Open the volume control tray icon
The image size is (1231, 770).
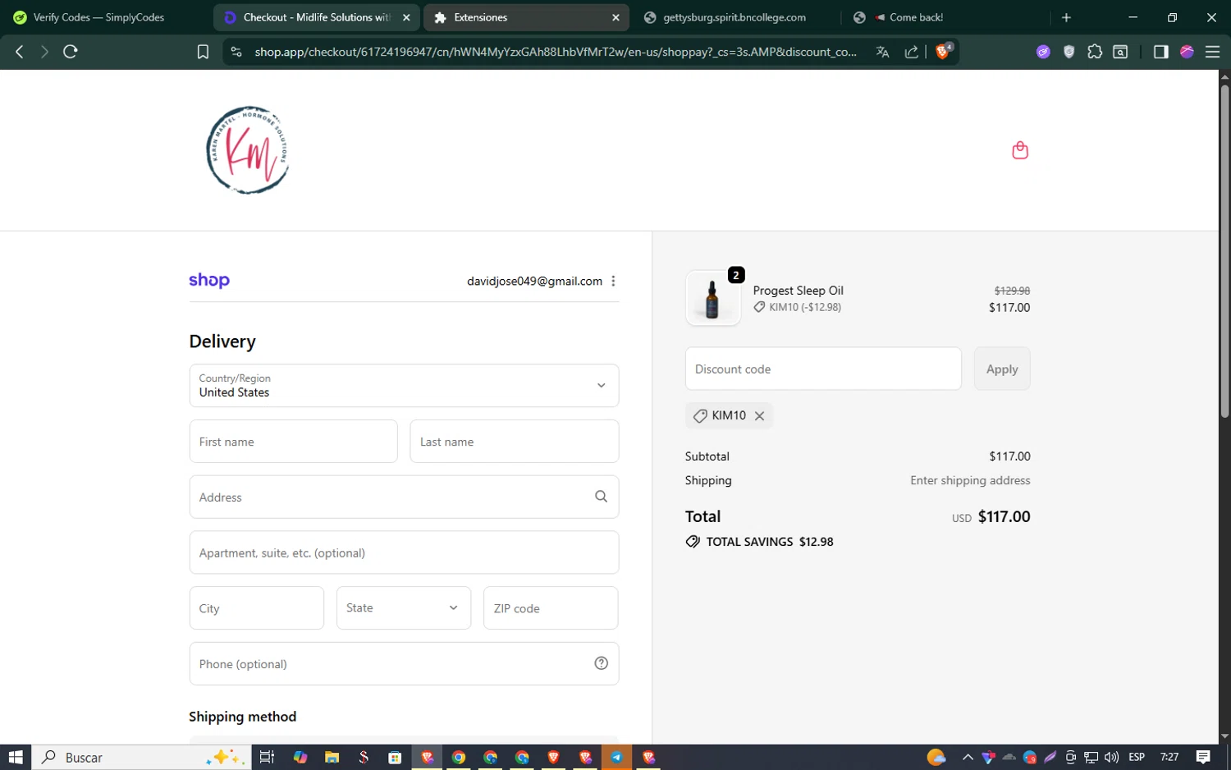pos(1111,757)
